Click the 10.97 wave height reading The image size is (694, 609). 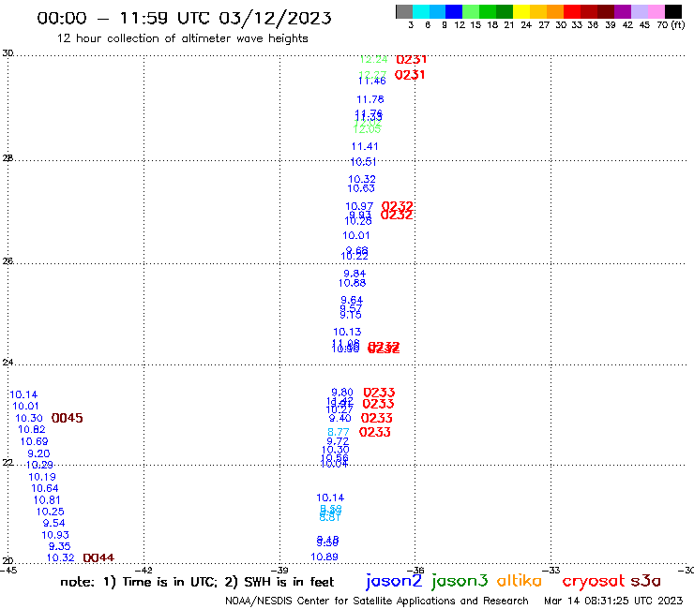point(359,206)
